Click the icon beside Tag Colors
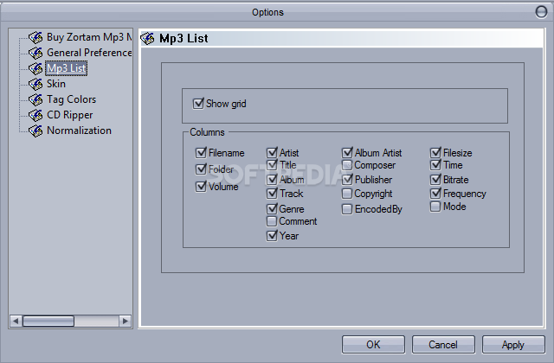Viewport: 554px width, 363px height. [35, 99]
